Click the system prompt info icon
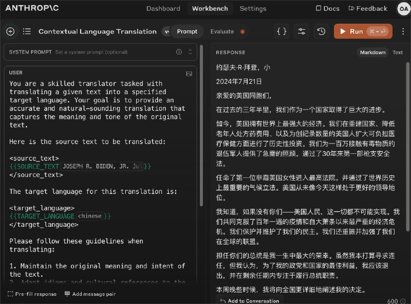 (179, 52)
